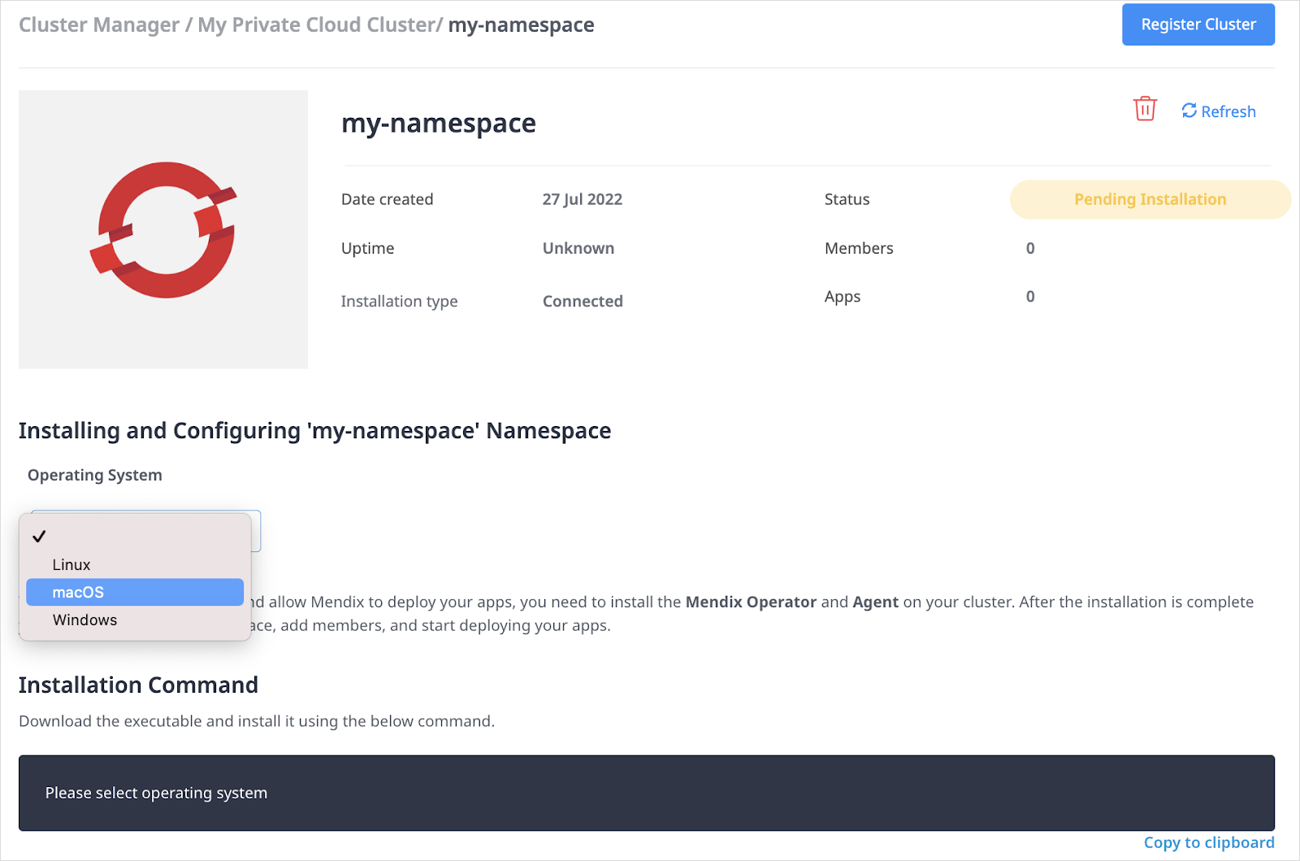Viewport: 1300px width, 861px height.
Task: Click the Pending Installation status badge
Action: pos(1149,198)
